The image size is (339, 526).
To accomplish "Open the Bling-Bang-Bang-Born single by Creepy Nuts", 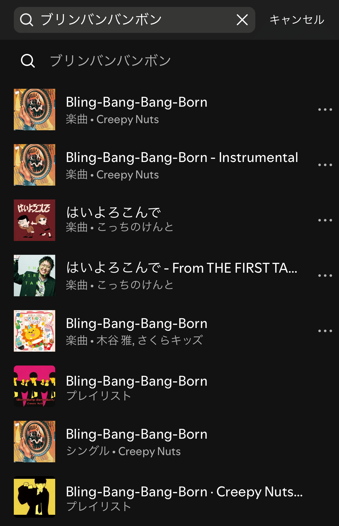I will 137,435.
